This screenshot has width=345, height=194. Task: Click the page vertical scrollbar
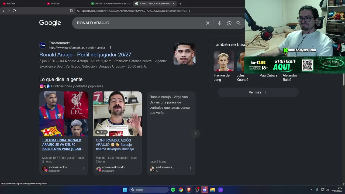pos(344,80)
